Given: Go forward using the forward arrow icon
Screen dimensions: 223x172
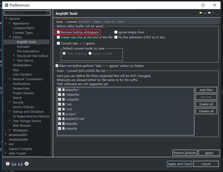Looking at the screenshot, I should [x=209, y=13].
